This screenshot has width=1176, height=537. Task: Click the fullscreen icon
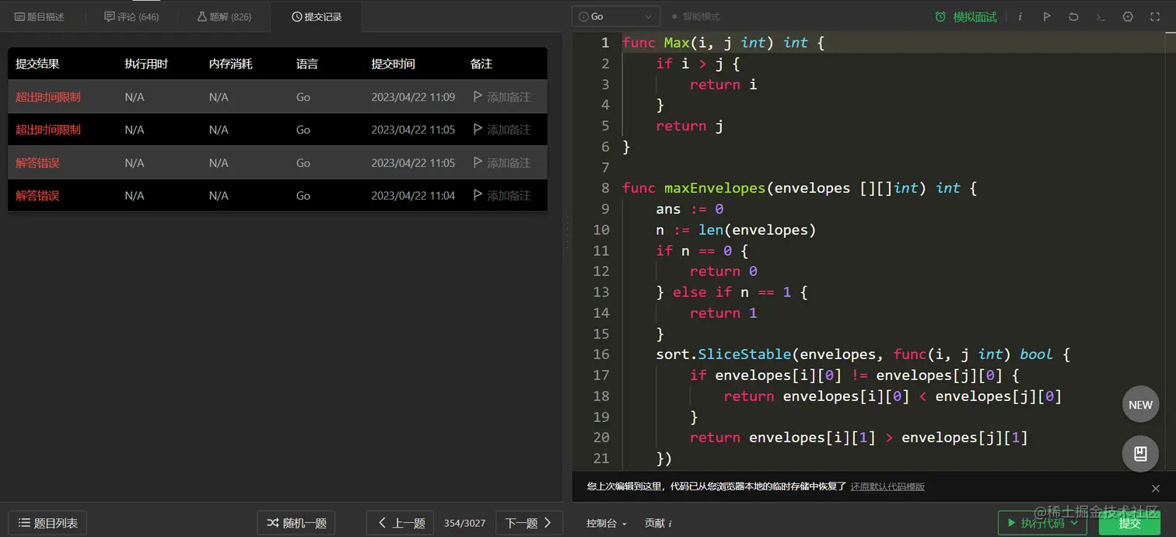(x=1155, y=16)
